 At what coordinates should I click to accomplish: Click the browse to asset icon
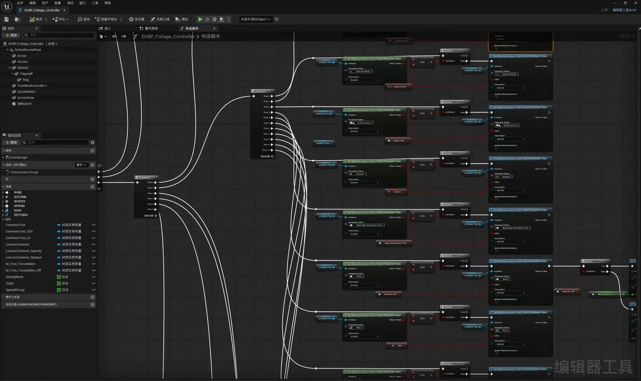click(17, 19)
